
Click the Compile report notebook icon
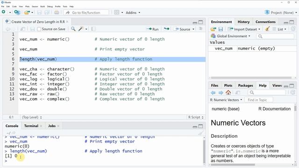point(93,29)
